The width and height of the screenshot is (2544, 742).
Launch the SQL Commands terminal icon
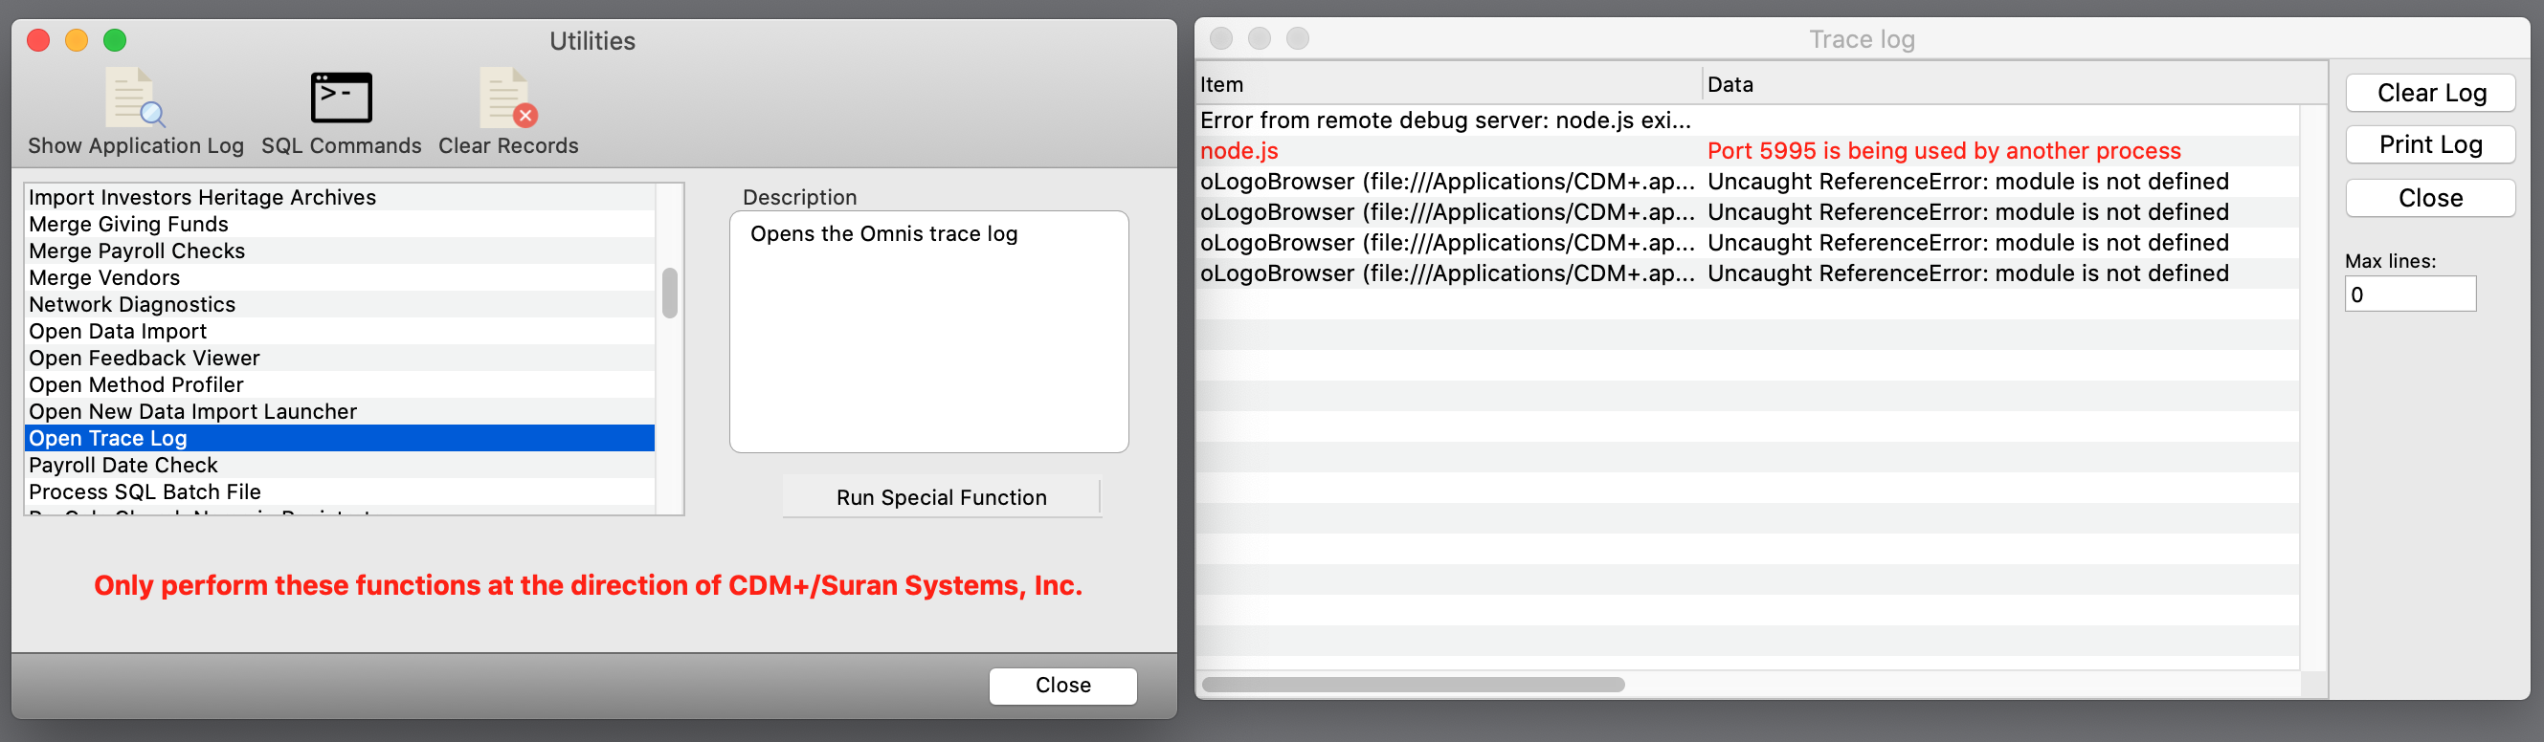coord(341,98)
